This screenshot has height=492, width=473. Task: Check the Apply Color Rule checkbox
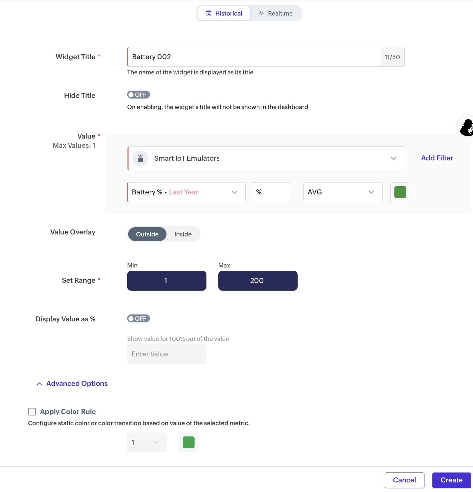tap(32, 412)
